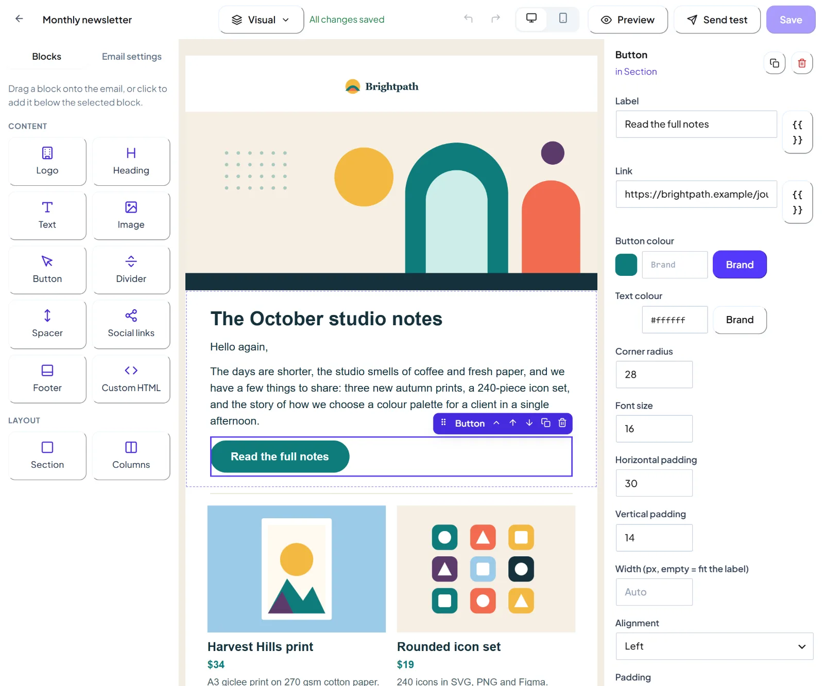Add a Social links block
This screenshot has width=824, height=686.
pyautogui.click(x=131, y=324)
